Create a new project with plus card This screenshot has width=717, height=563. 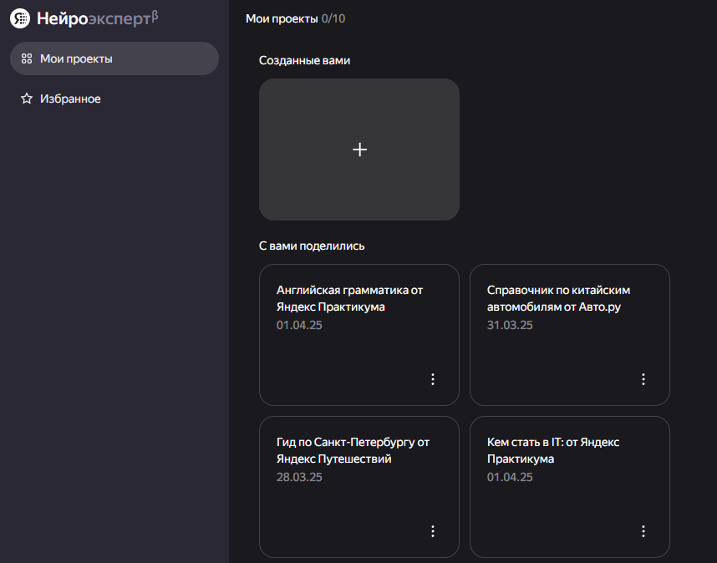coord(359,150)
